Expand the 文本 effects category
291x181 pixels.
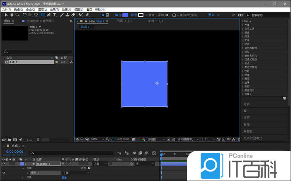[x=247, y=40]
